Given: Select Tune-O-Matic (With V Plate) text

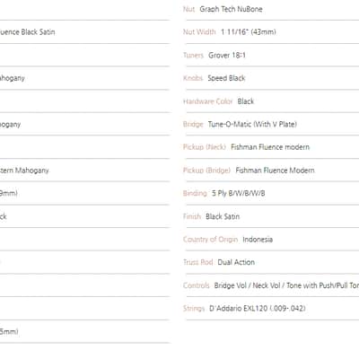Looking at the screenshot, I should point(252,124).
